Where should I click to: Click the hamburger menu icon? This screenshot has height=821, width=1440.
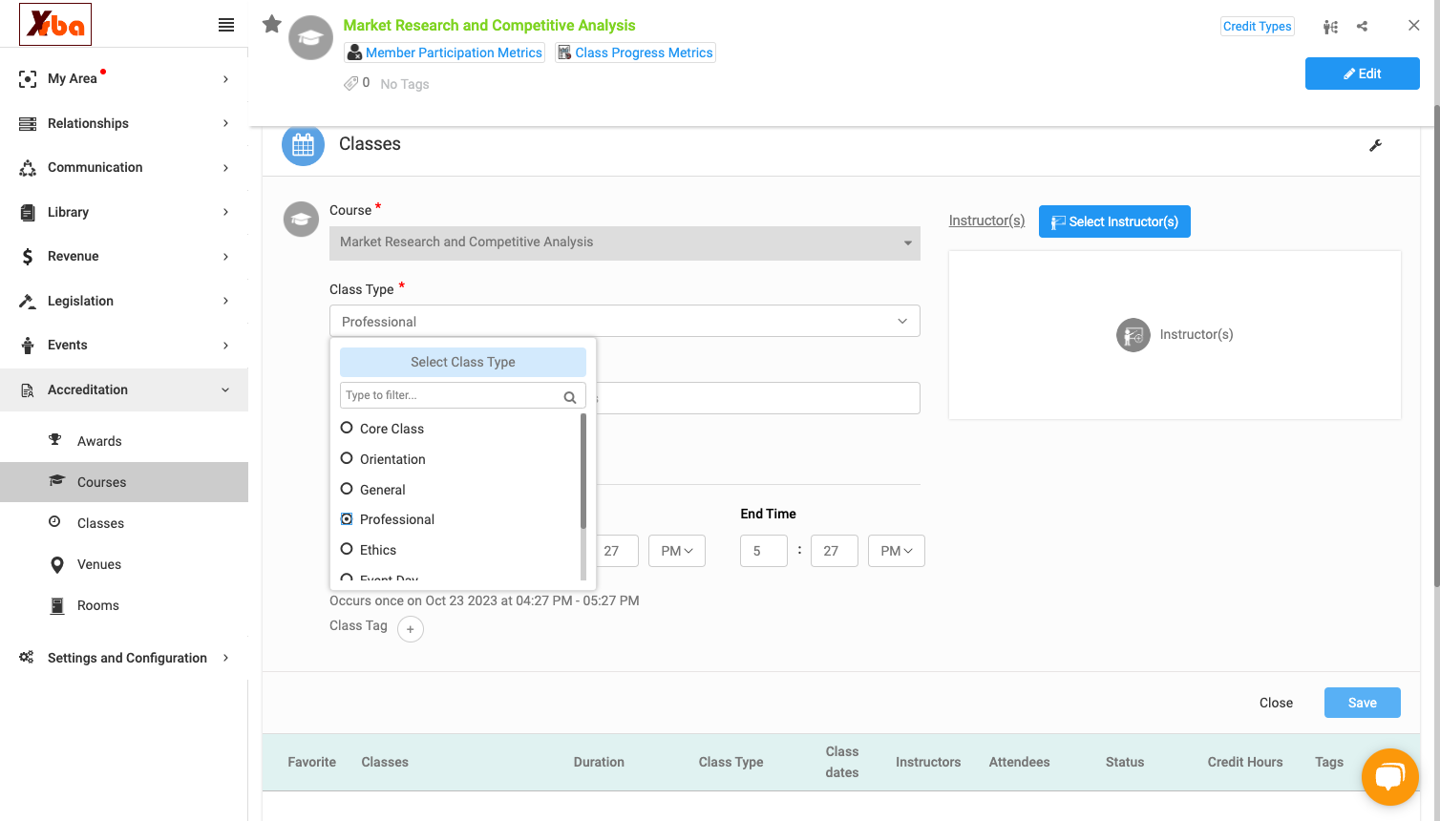click(x=226, y=25)
